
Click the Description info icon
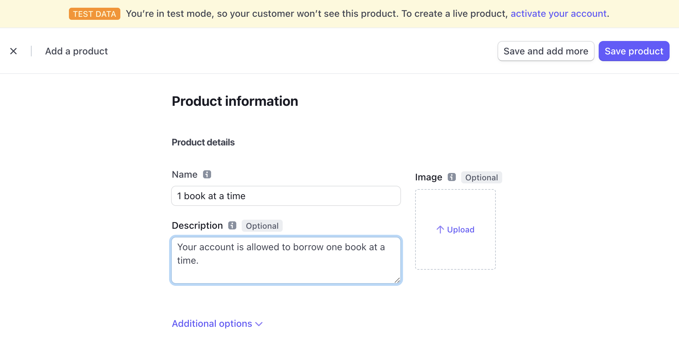click(x=232, y=225)
